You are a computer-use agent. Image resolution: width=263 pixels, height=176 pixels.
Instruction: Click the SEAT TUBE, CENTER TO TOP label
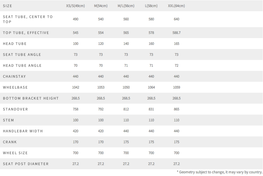(28, 19)
